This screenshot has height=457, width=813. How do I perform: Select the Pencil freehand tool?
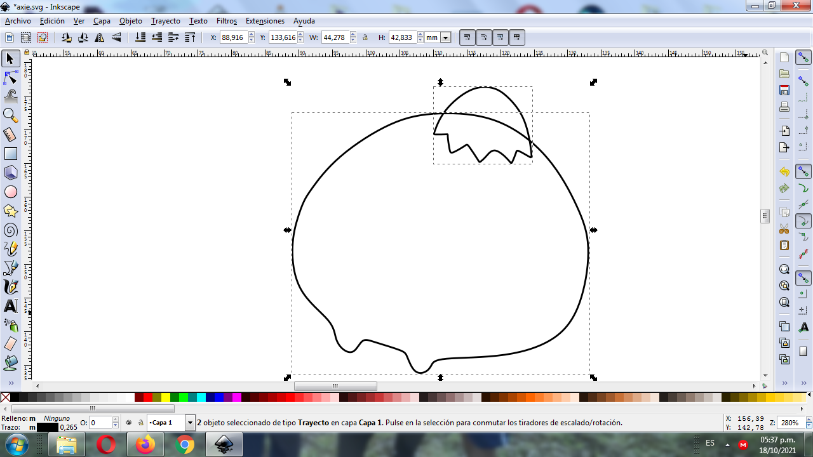(10, 249)
